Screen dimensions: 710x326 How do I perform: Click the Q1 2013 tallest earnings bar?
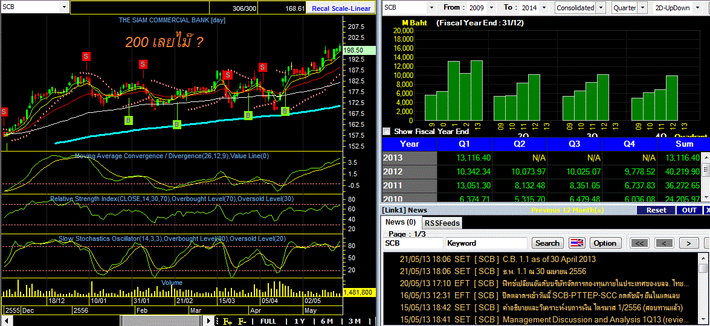pos(476,91)
